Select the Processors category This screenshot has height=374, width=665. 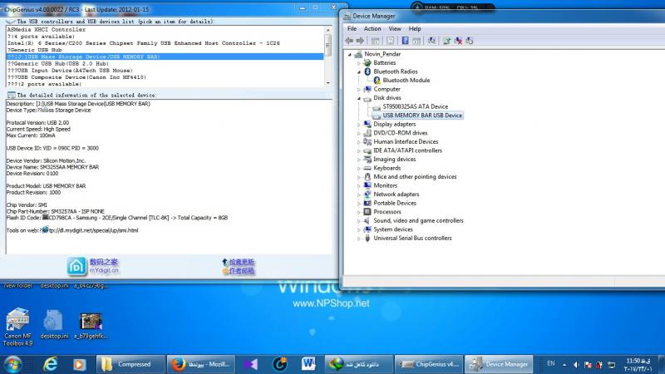click(x=387, y=212)
